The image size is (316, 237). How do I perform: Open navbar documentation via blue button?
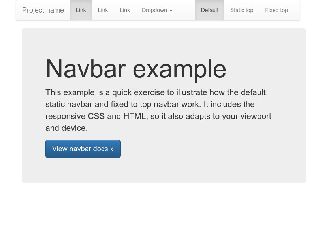(x=83, y=149)
